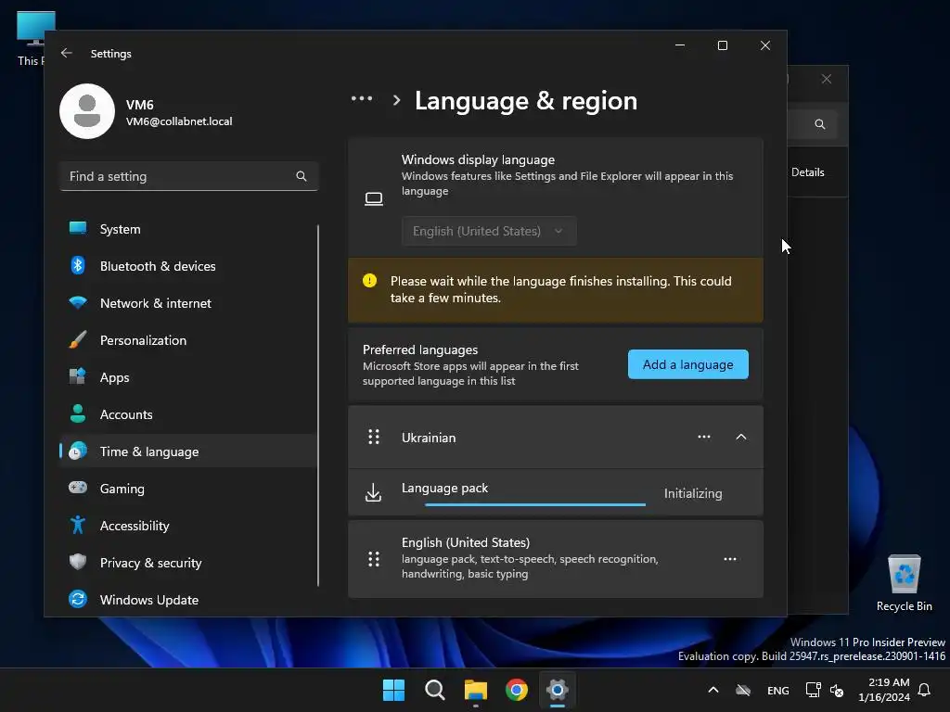Click the Wi-Fi icon beside Network & internet
This screenshot has height=712, width=950.
pos(78,302)
